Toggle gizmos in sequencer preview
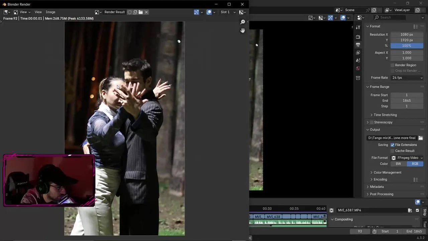Viewport: 428px width, 241px height. 330,18
